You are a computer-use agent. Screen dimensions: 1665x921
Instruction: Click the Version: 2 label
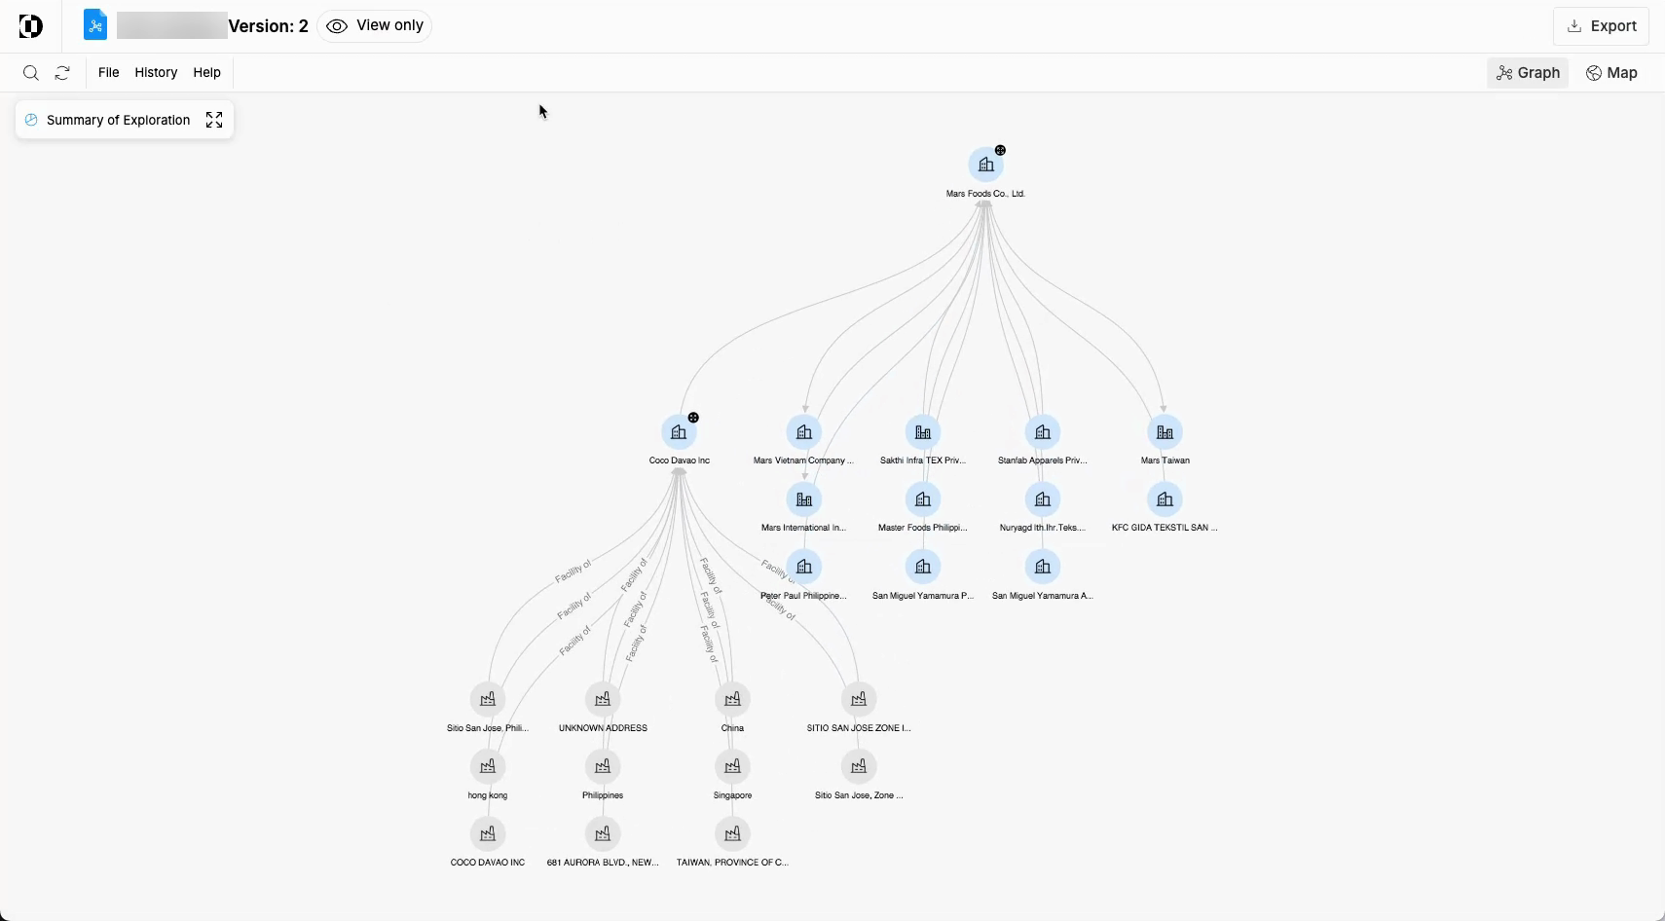tap(269, 26)
